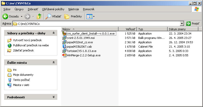Screen dimensions: 203x107
Task: Click the ins folder icon in sidebar
Action: coord(9,70)
